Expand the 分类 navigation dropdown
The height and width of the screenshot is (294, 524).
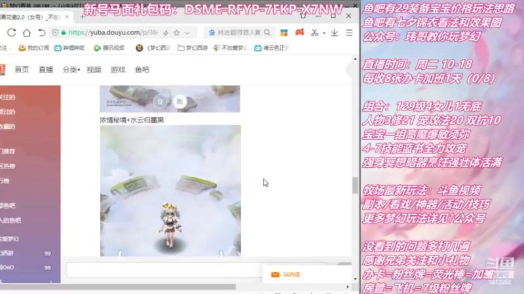click(71, 70)
